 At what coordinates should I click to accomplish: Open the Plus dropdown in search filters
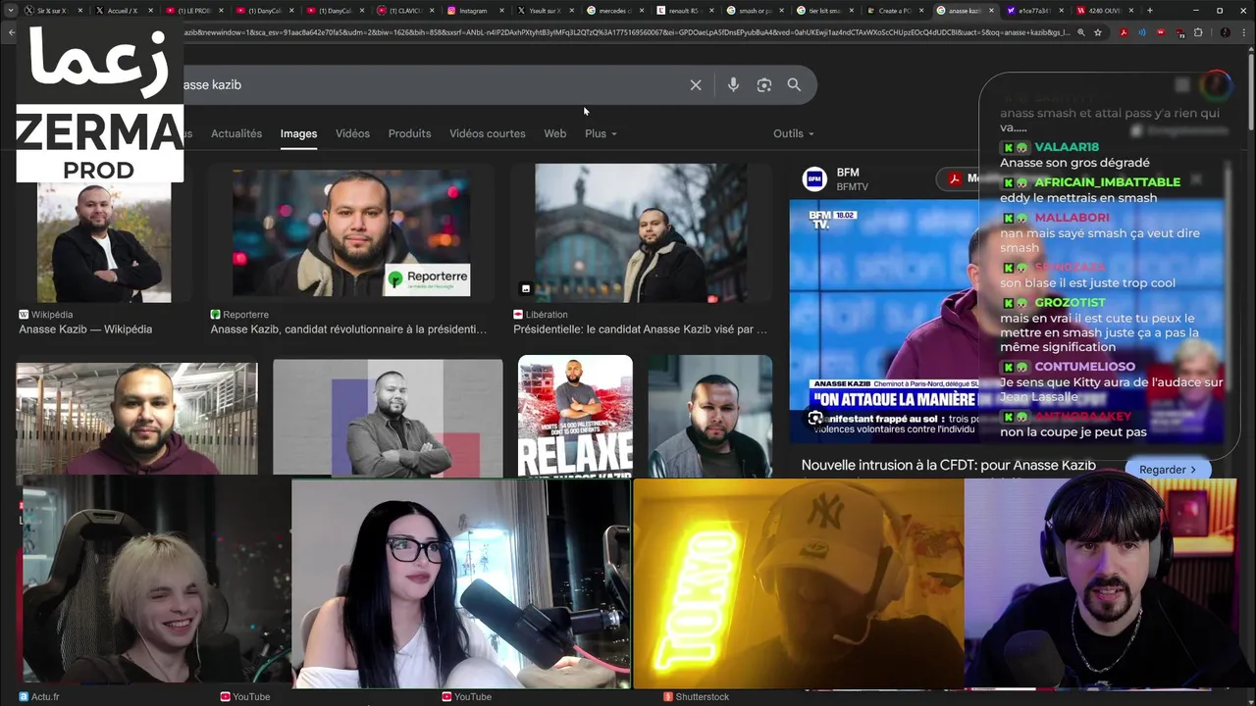coord(601,133)
